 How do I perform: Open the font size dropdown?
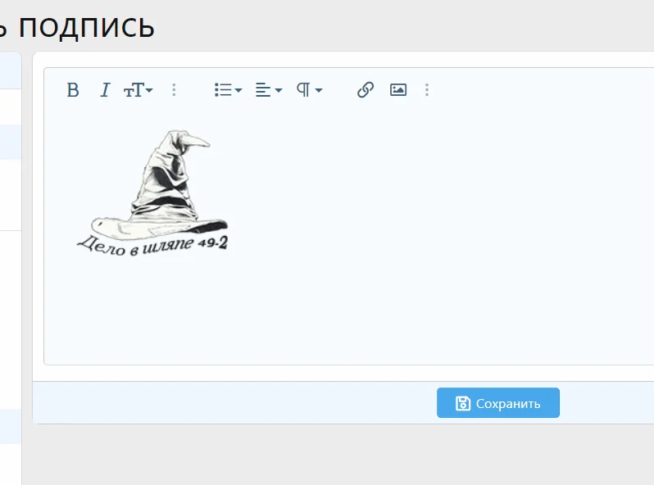coord(138,89)
